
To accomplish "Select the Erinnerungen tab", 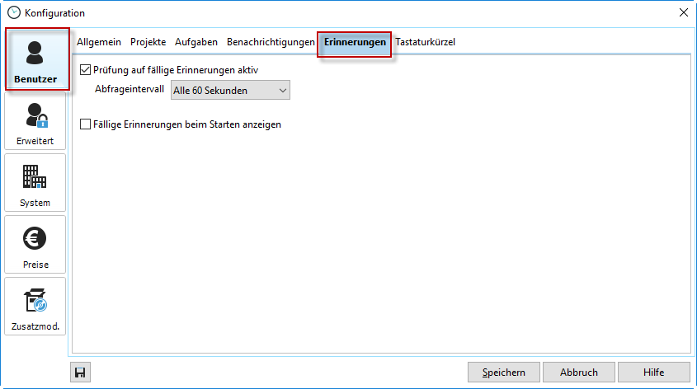I will point(355,43).
